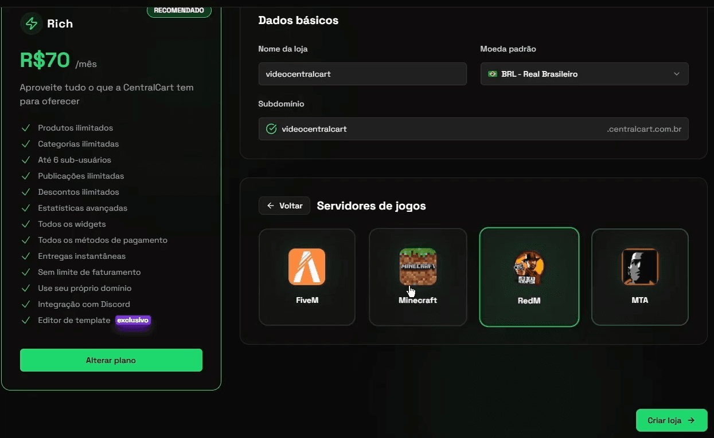Click checkmark beside Entregas instantâneas
The height and width of the screenshot is (438, 714).
coord(26,256)
